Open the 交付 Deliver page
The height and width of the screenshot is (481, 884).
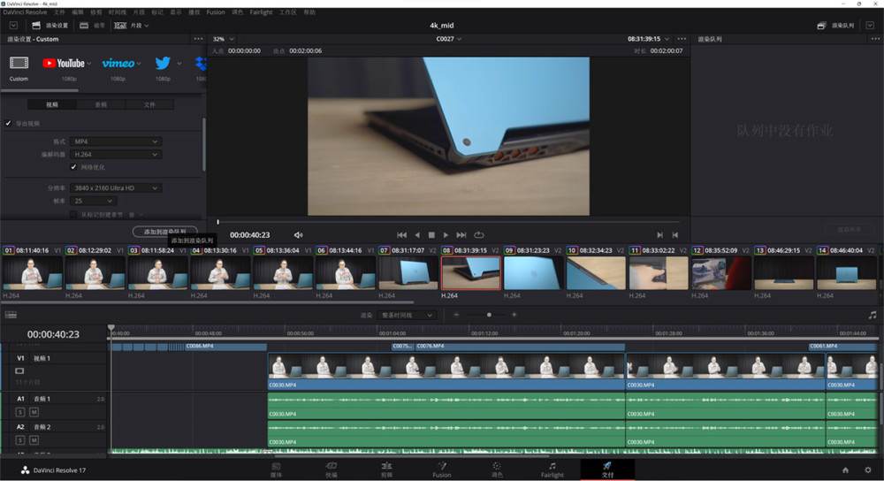607,470
